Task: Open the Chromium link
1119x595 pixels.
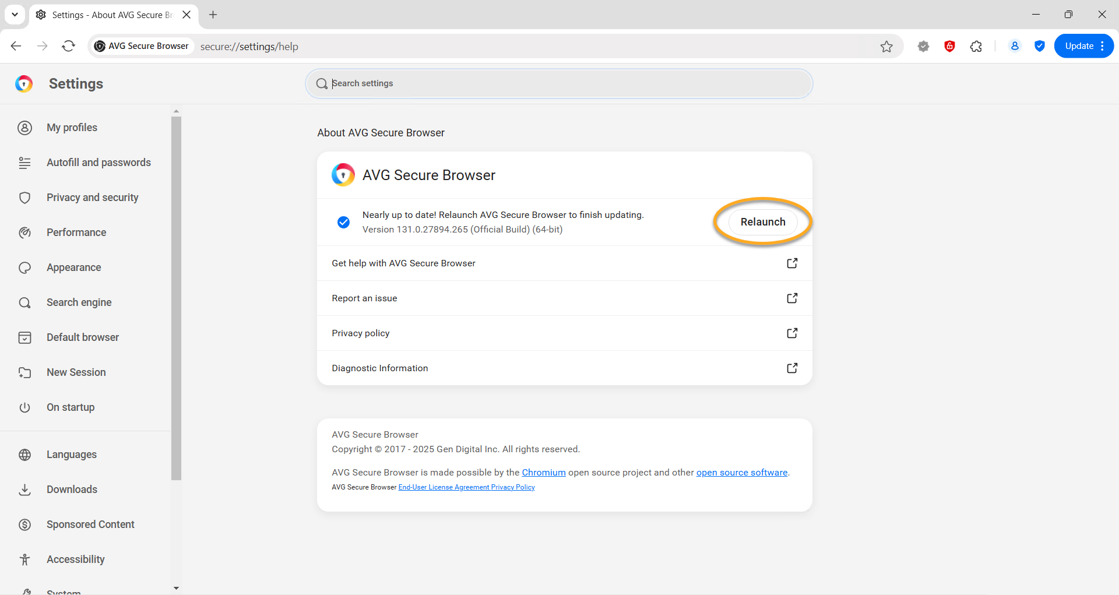Action: [x=543, y=473]
